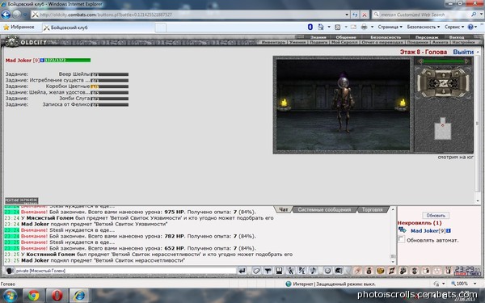Switch to the 'Чат' tab
485x303 pixels.
pos(284,209)
